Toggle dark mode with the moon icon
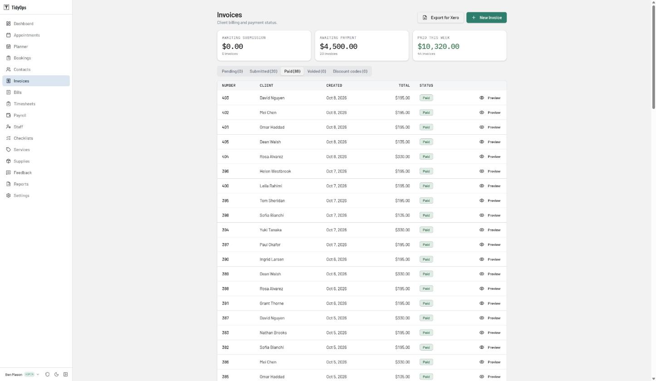This screenshot has width=656, height=381. click(x=56, y=375)
